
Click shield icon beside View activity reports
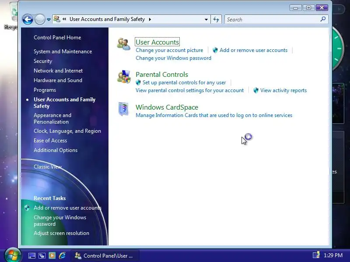pos(256,90)
